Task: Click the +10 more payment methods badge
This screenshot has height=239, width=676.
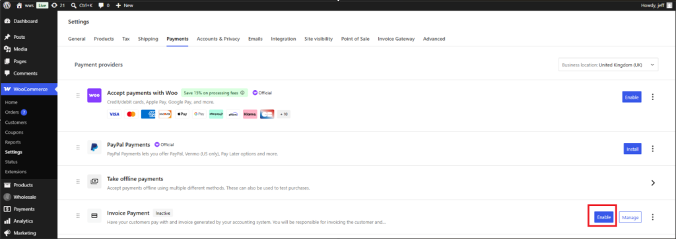Action: coord(284,115)
